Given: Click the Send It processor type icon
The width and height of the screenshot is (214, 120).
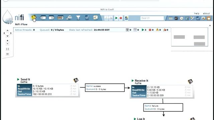Looking at the screenshot, I should click(76, 80).
